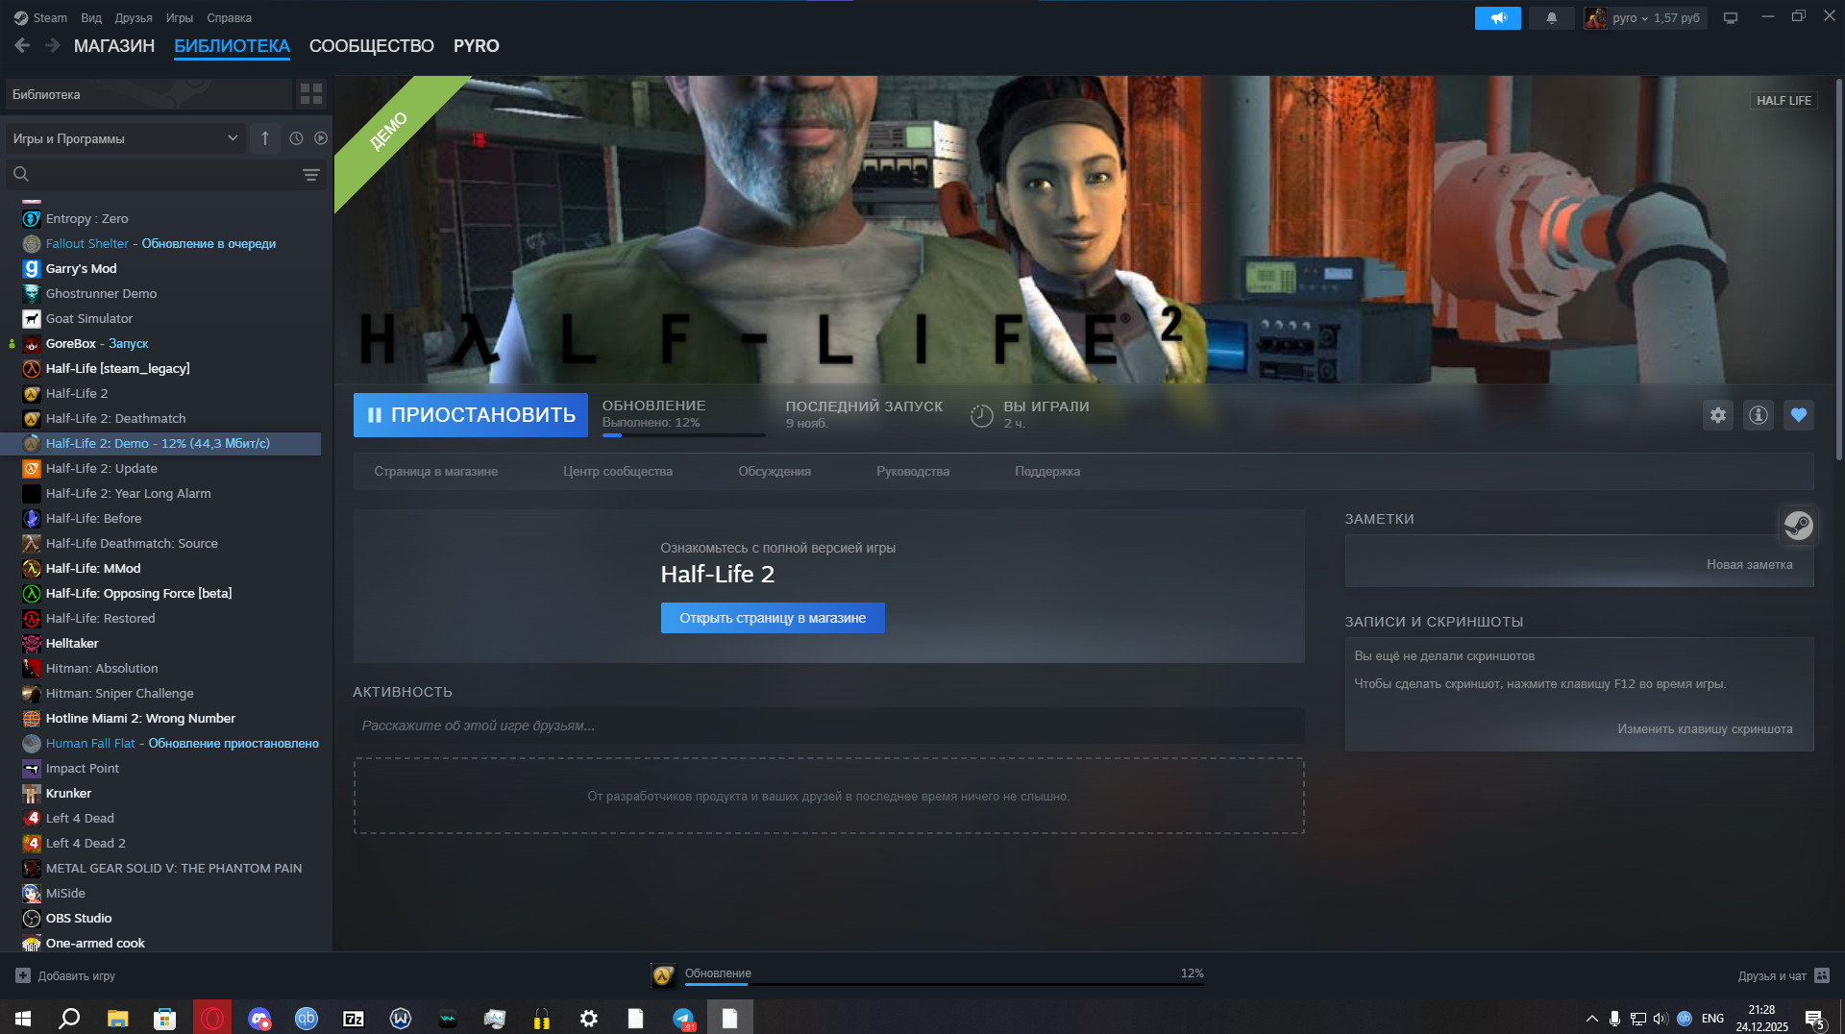
Task: Click the HALF LIFE tag on banner
Action: [1783, 101]
